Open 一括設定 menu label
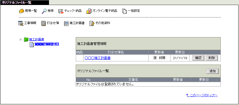This screenshot has height=105, width=239. click(134, 11)
